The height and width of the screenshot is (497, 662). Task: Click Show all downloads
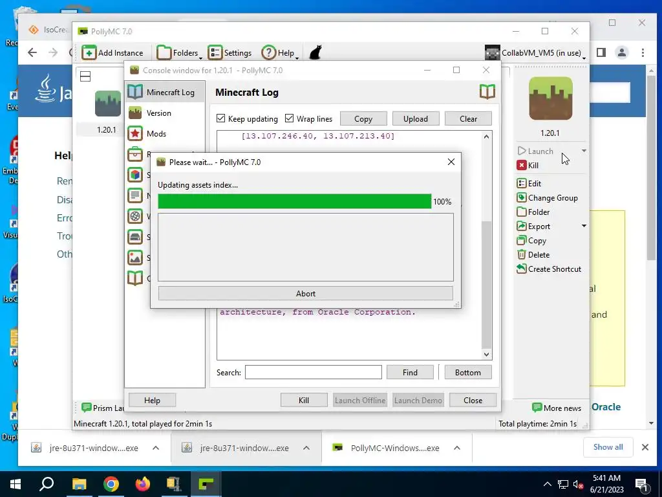click(608, 447)
